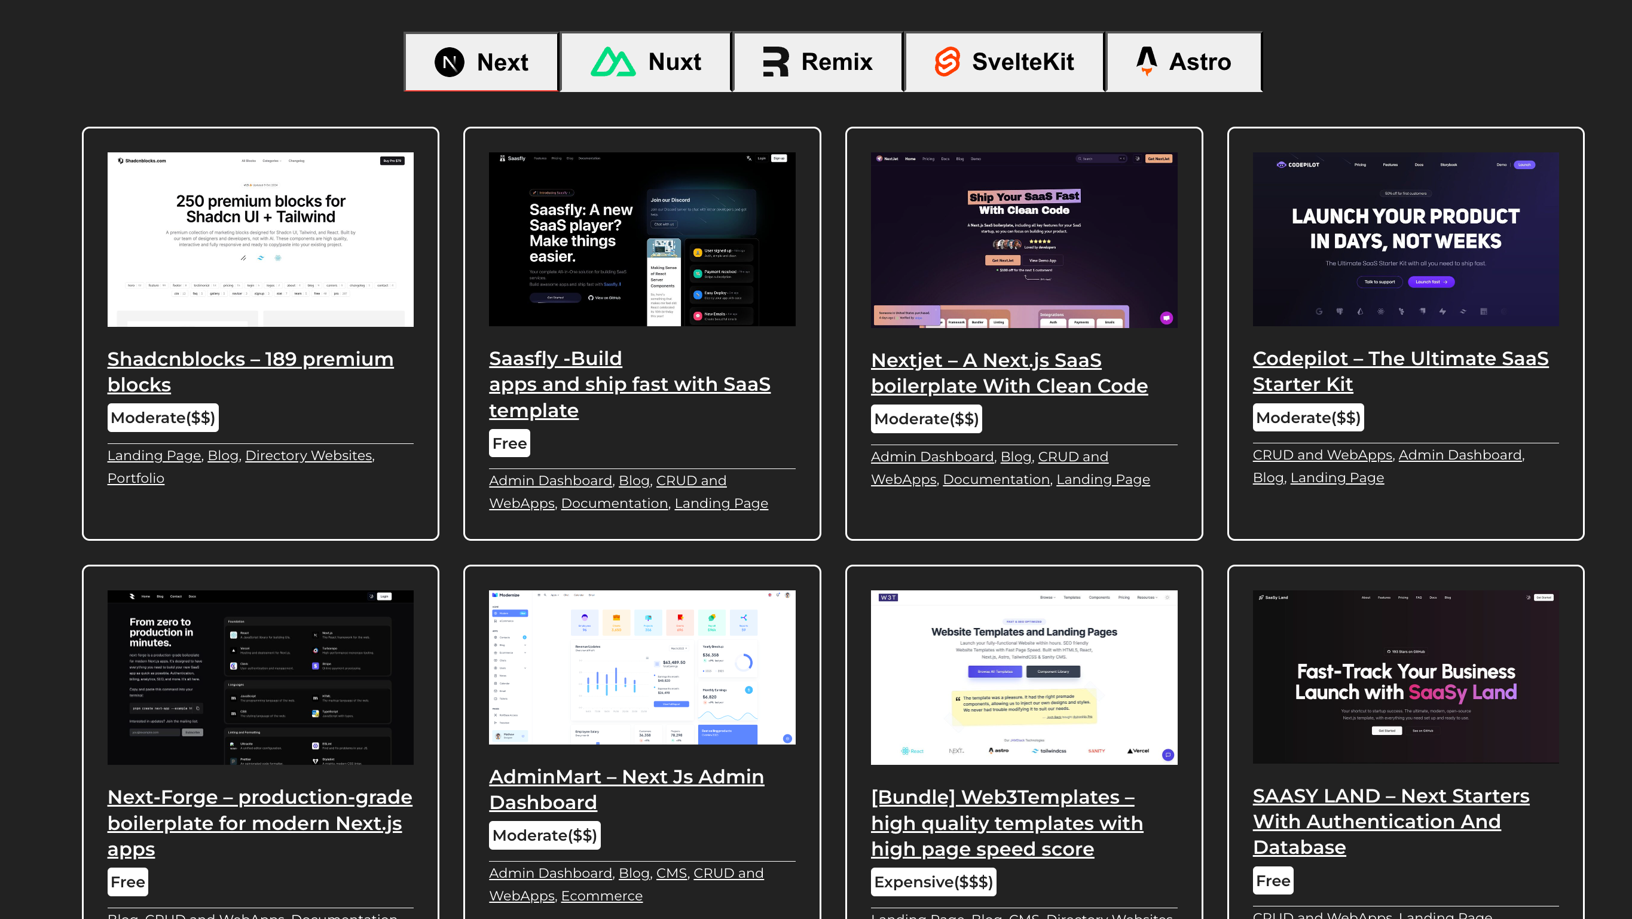Click the Moderate($$) badge on Nextjet card

click(926, 419)
